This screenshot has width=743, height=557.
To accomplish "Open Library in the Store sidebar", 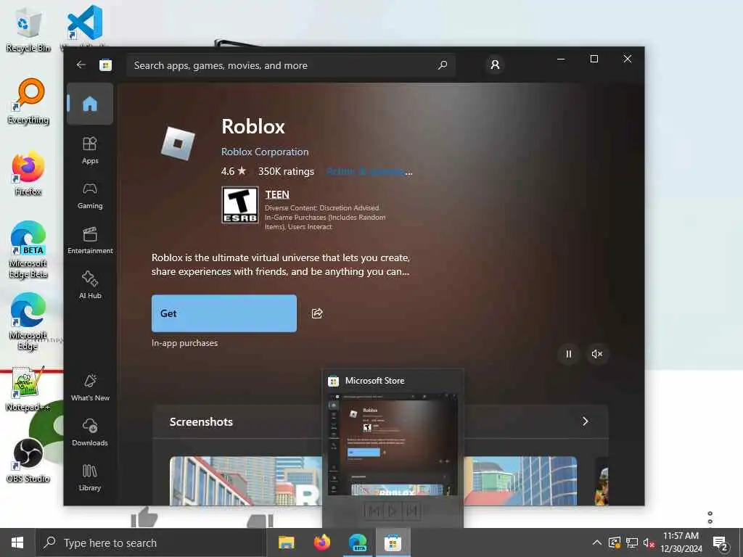I will (x=90, y=477).
